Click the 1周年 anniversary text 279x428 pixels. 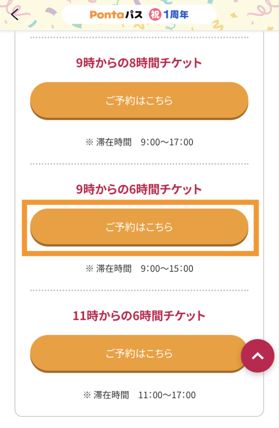[x=176, y=15]
